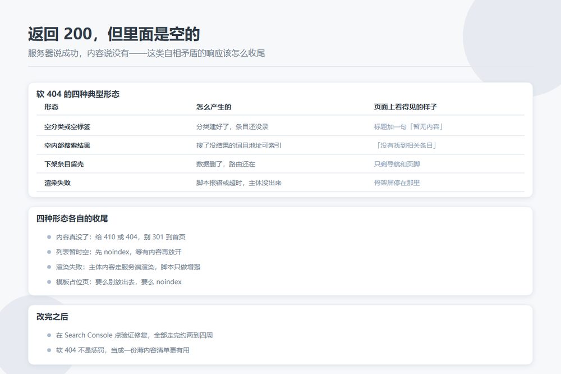Image resolution: width=561 pixels, height=374 pixels.
Task: Select the heading 软 404 的四种典型形态
Action: (77, 94)
